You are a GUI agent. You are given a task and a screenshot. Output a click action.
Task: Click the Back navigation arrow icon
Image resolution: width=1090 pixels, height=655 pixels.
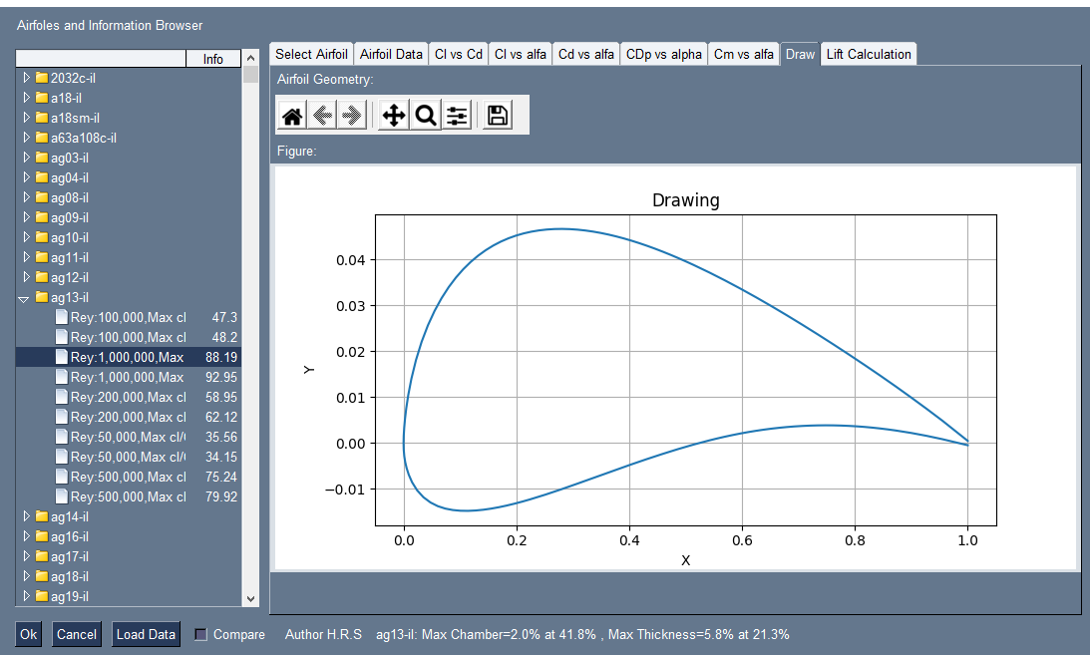tap(321, 115)
